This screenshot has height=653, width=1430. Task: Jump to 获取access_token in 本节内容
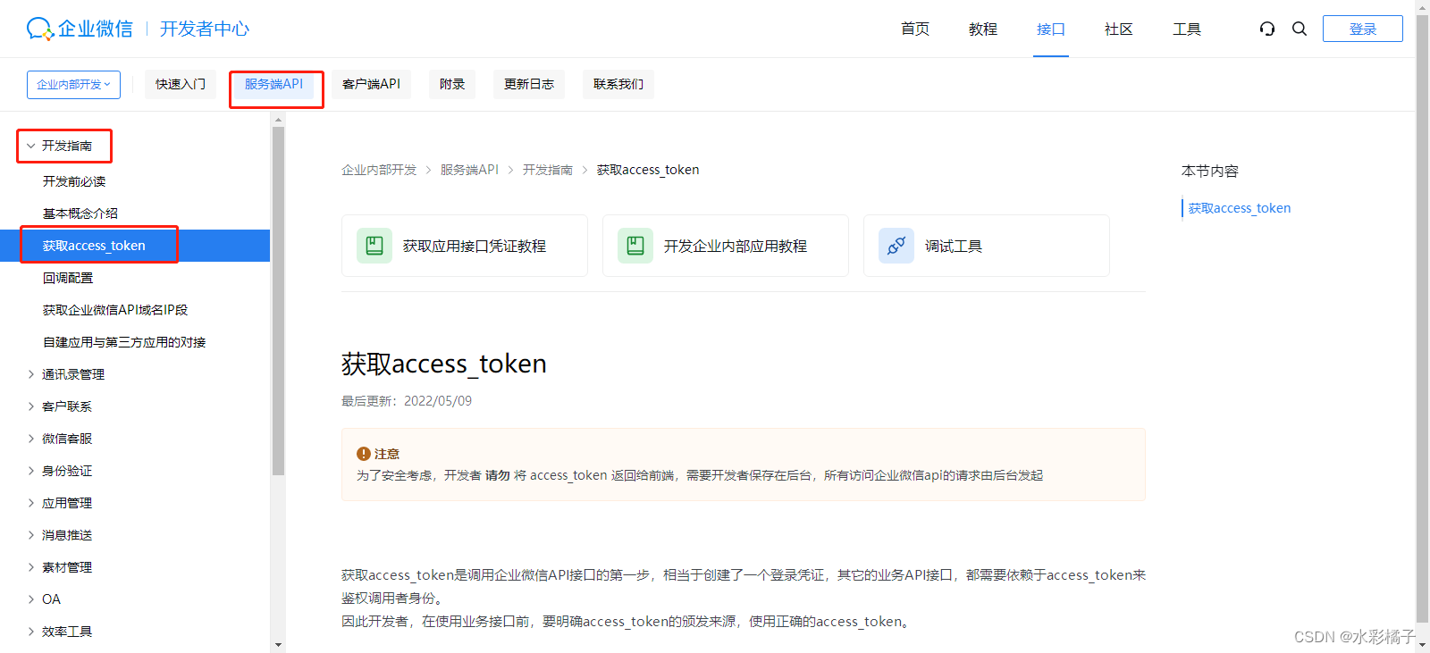pyautogui.click(x=1239, y=208)
